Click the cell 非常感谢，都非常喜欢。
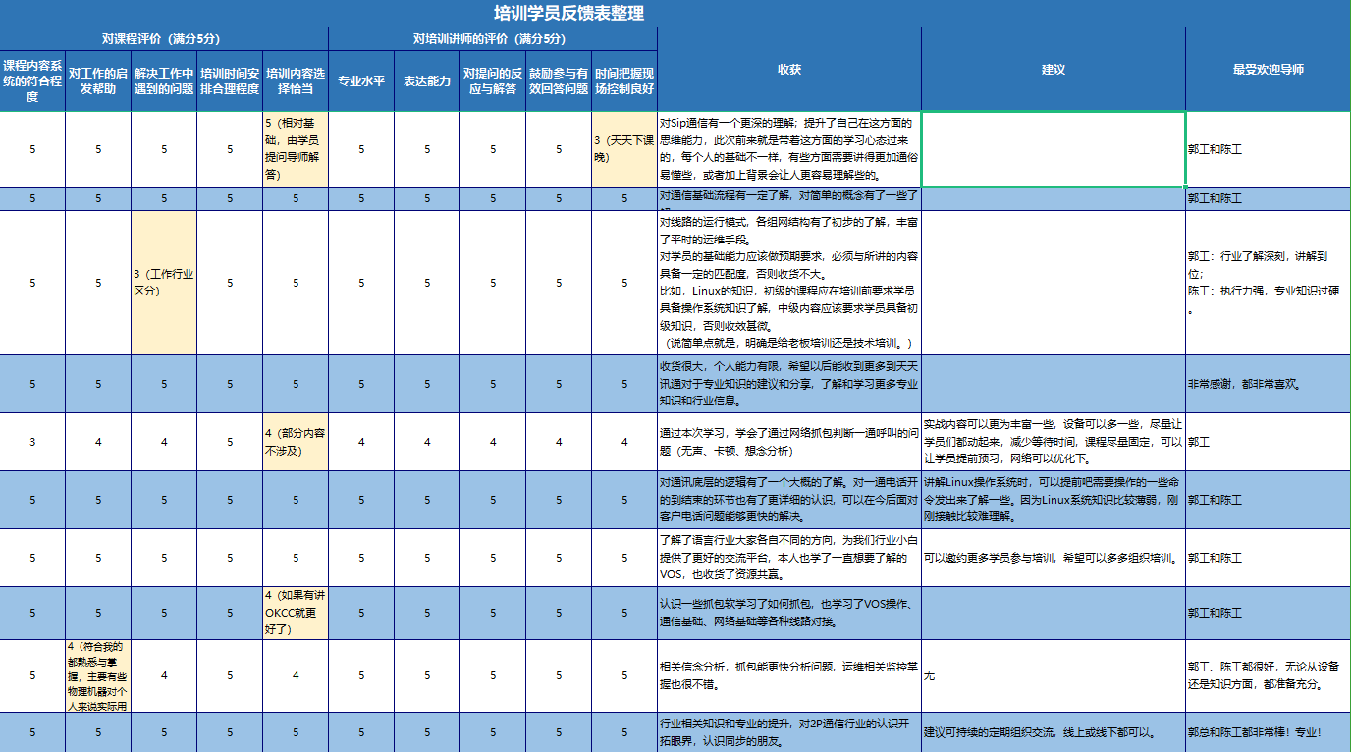The height and width of the screenshot is (752, 1351). click(x=1268, y=384)
